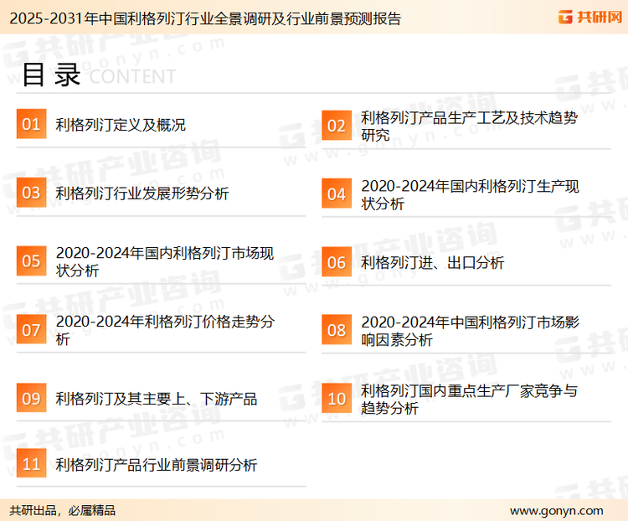Select the orange 08 number badge
This screenshot has height=521, width=628.
(x=337, y=330)
